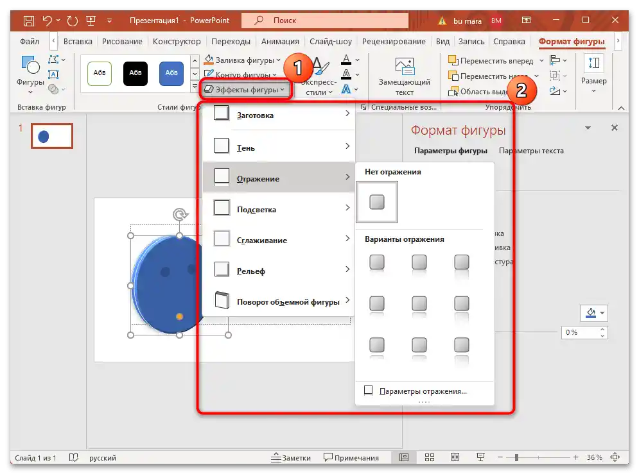Click Замещающий текст alt text button
The width and height of the screenshot is (639, 474).
[x=405, y=76]
